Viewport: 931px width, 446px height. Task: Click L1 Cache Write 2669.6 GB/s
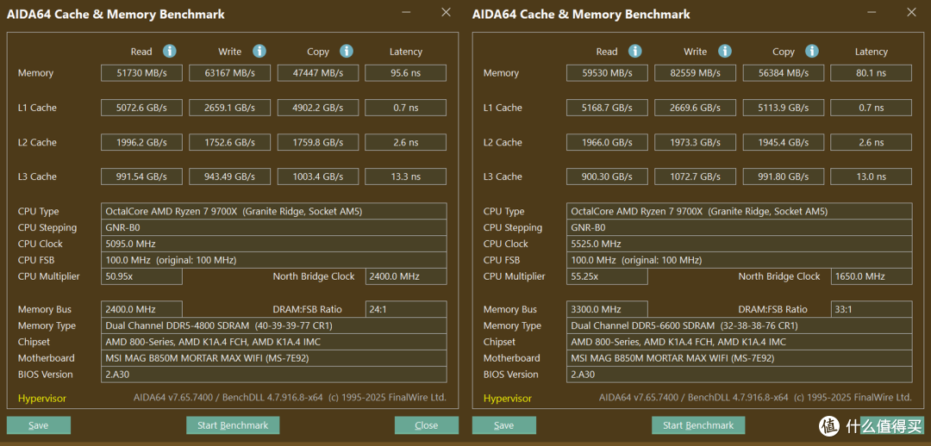[x=696, y=108]
